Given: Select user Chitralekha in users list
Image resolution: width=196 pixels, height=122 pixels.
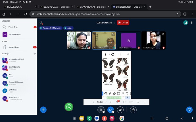Looking at the screenshot, I should (x=18, y=91).
